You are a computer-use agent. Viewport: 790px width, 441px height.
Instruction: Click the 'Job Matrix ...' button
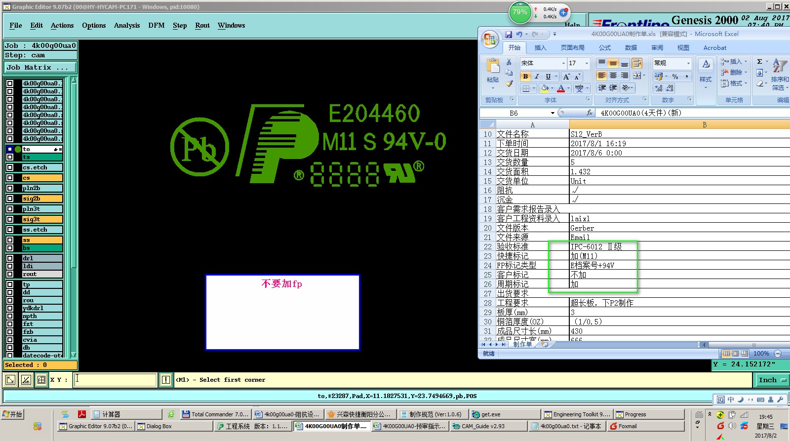click(41, 68)
